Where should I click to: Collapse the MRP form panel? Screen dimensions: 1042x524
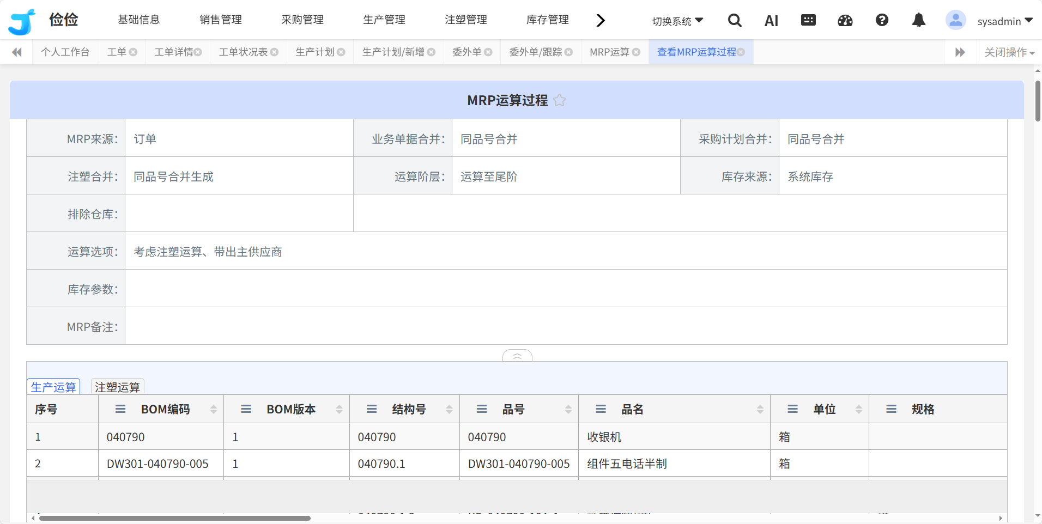coord(517,356)
